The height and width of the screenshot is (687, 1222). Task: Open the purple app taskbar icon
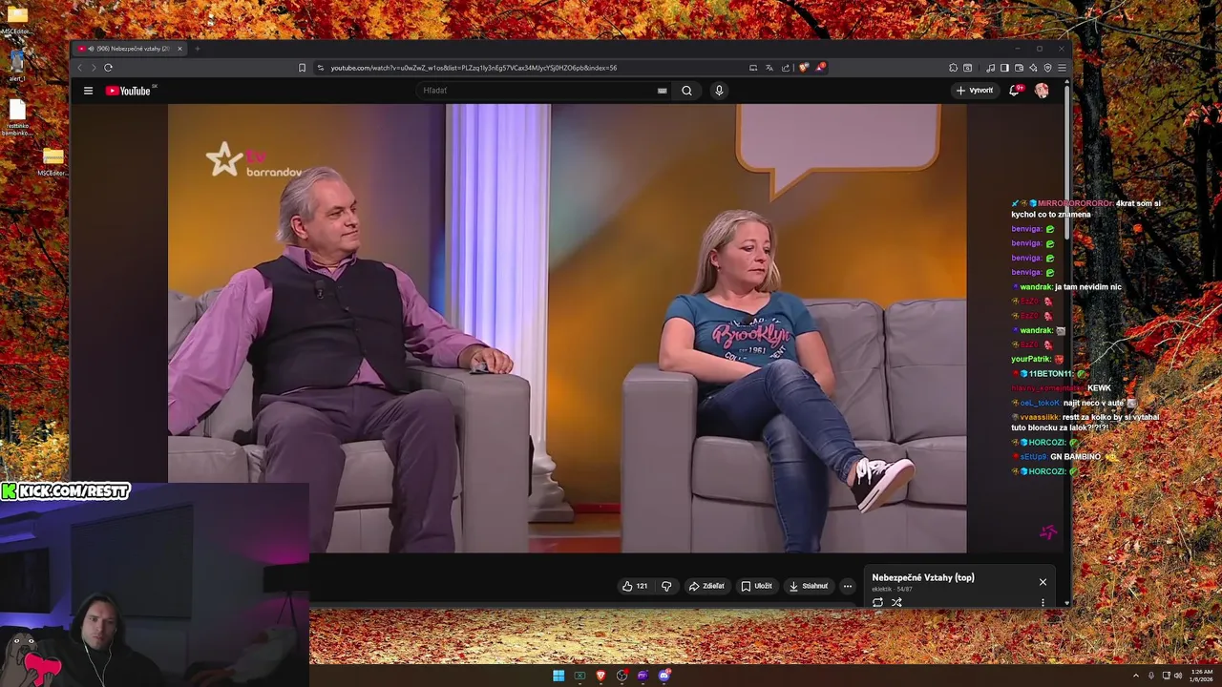(643, 676)
